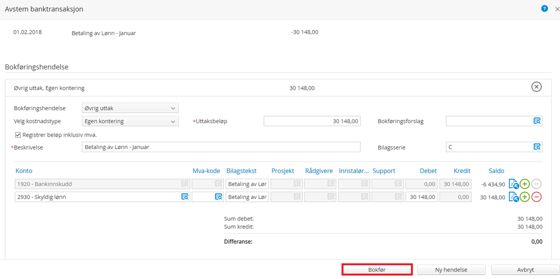Remove the Øvrig uttak event with circled X
Viewport: 560px width, 279px height.
[536, 87]
